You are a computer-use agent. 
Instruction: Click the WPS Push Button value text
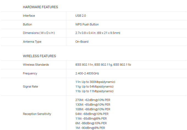tap(87, 24)
